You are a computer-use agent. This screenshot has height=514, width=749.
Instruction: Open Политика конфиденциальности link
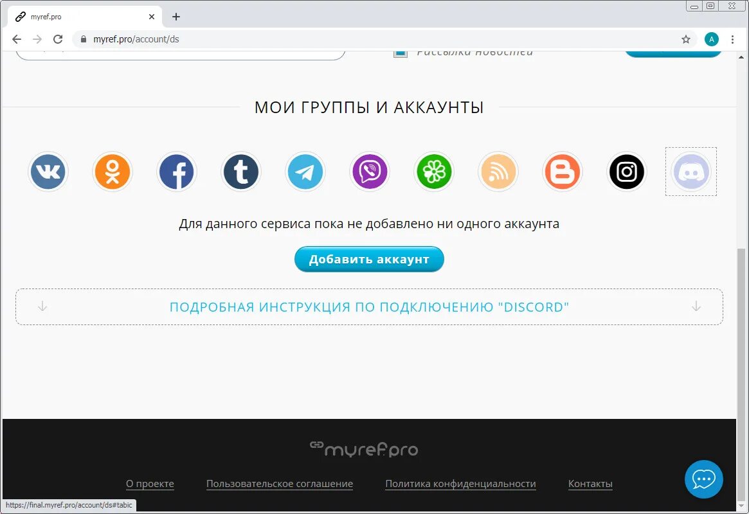coord(460,483)
